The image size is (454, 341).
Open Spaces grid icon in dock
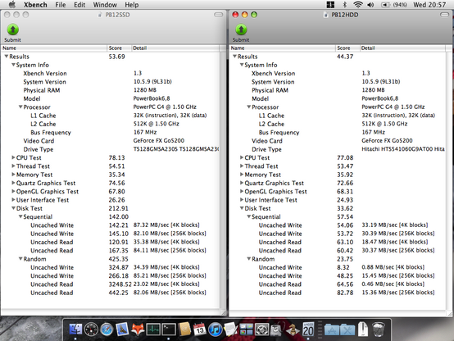point(246,330)
